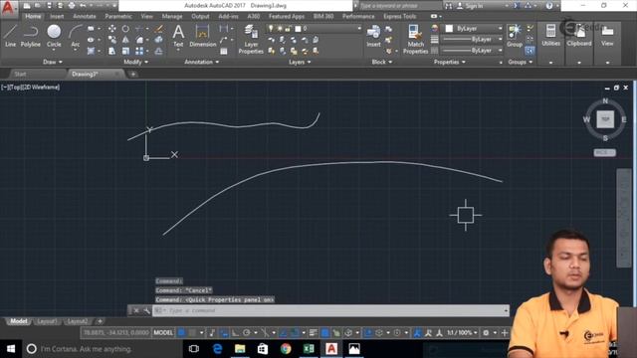Toggle ortho mode in status bar
The width and height of the screenshot is (637, 358).
[235, 333]
